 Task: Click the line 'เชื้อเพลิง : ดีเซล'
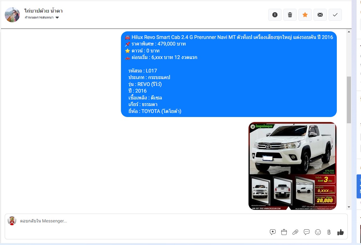(145, 98)
